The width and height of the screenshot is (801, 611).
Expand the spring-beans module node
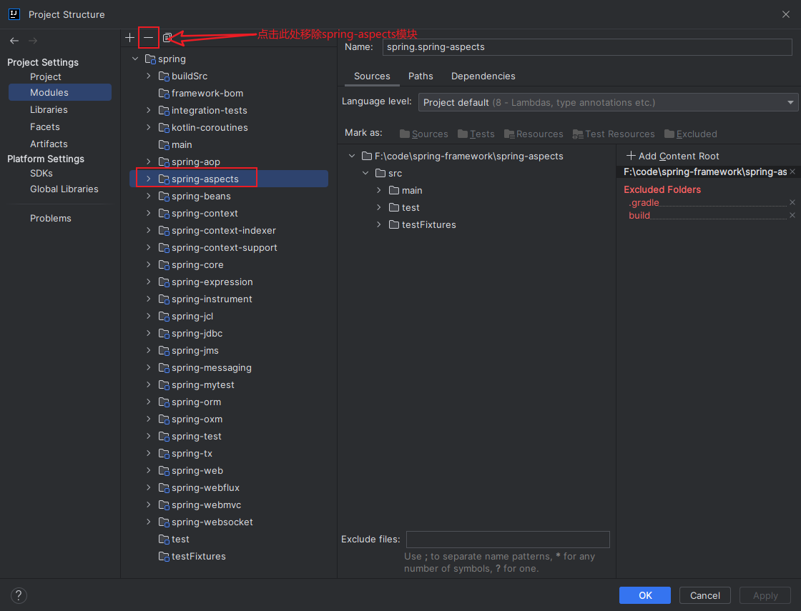[149, 196]
